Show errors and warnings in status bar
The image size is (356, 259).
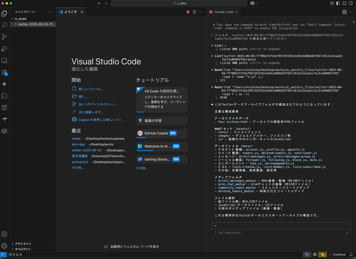tap(15, 255)
